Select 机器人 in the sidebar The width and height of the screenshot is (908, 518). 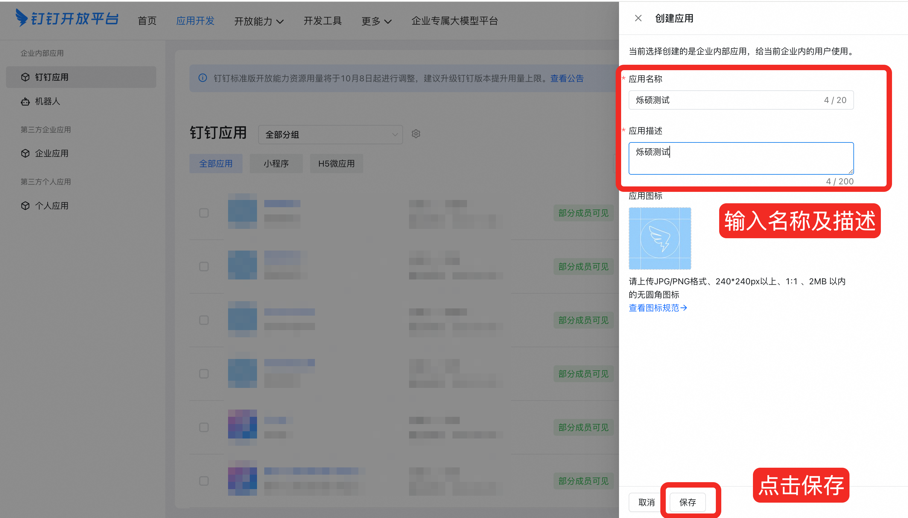point(81,101)
